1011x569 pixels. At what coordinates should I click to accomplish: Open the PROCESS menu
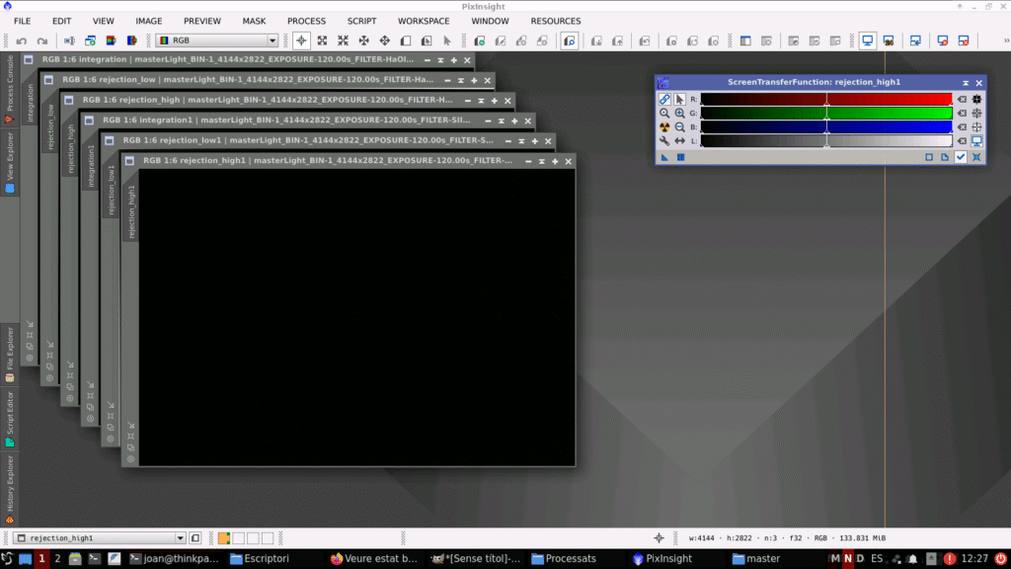point(306,21)
